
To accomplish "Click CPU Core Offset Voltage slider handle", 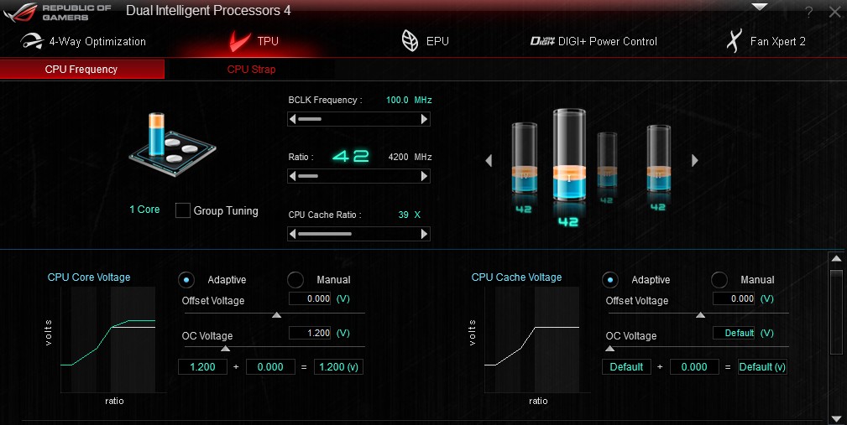I will click(276, 315).
